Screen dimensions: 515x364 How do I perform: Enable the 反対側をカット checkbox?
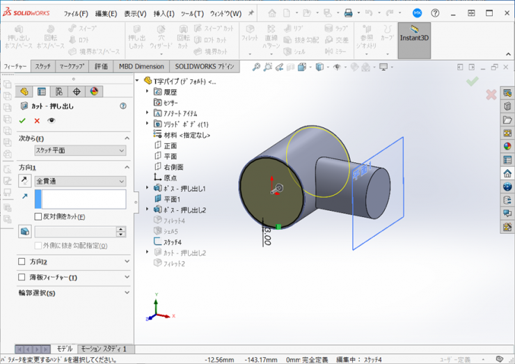[38, 216]
